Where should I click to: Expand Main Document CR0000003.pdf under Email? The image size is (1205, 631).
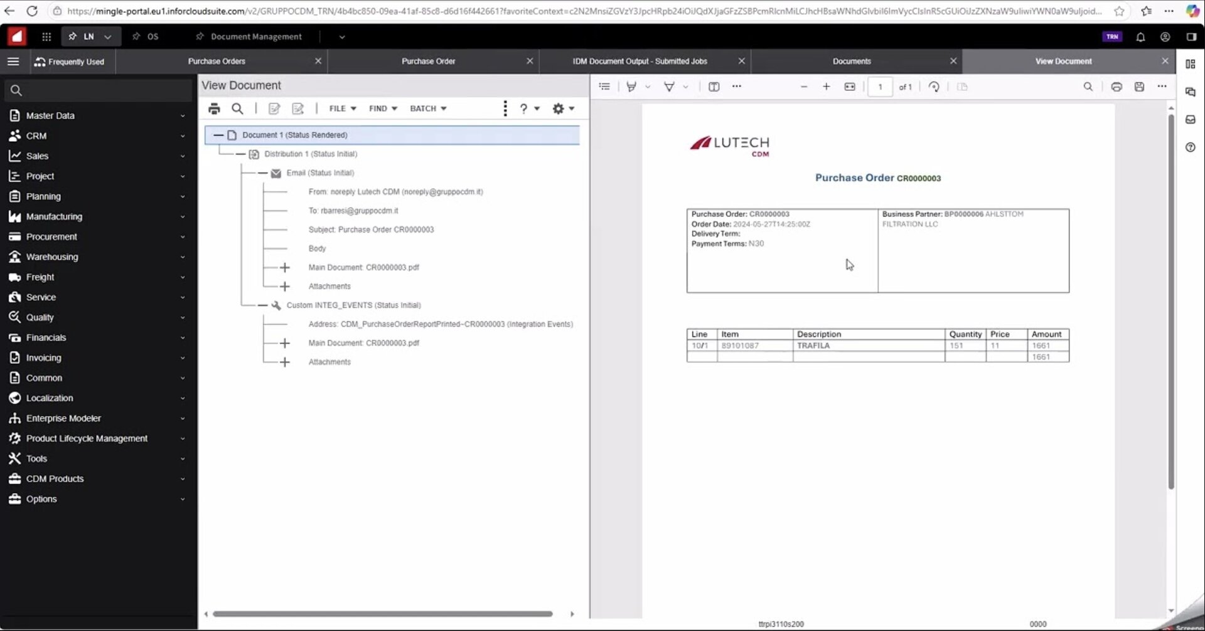pyautogui.click(x=285, y=268)
